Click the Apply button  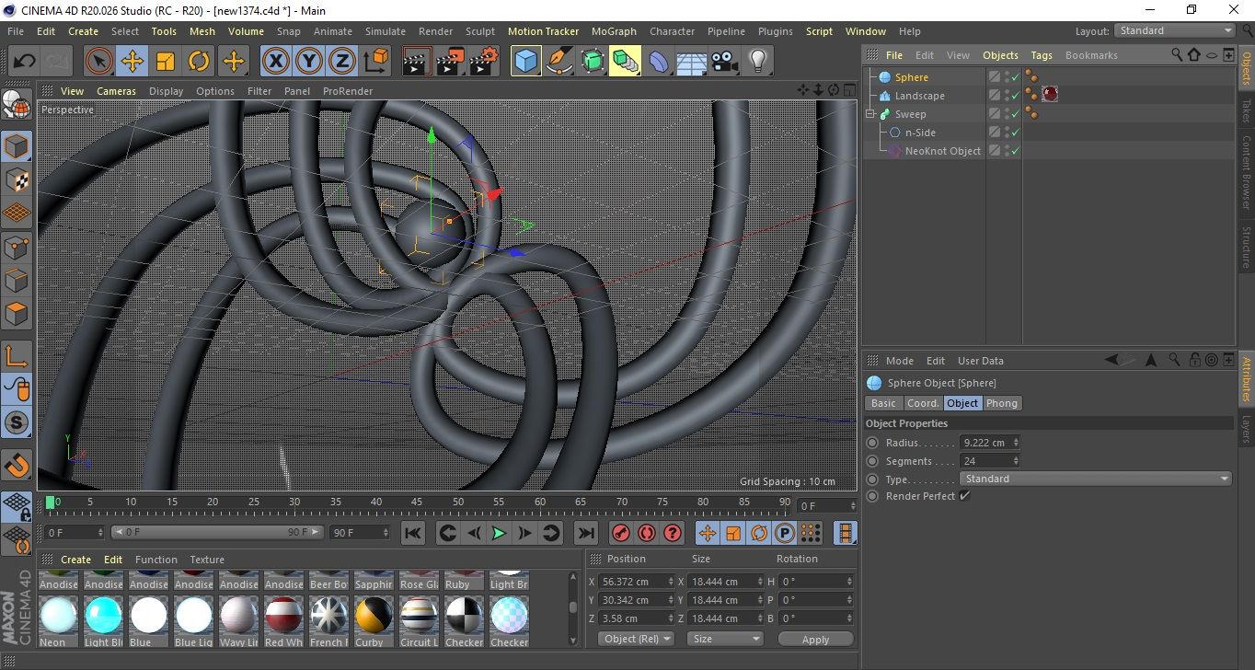point(815,639)
